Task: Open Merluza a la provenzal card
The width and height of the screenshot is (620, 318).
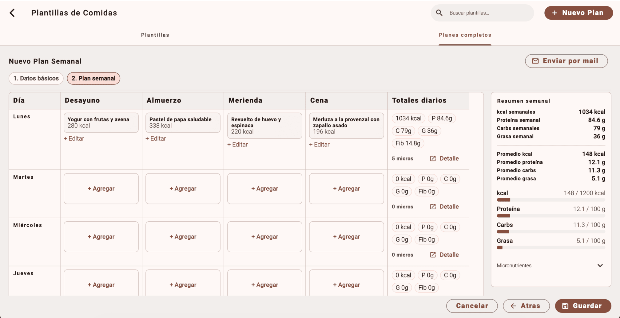Action: click(x=347, y=126)
